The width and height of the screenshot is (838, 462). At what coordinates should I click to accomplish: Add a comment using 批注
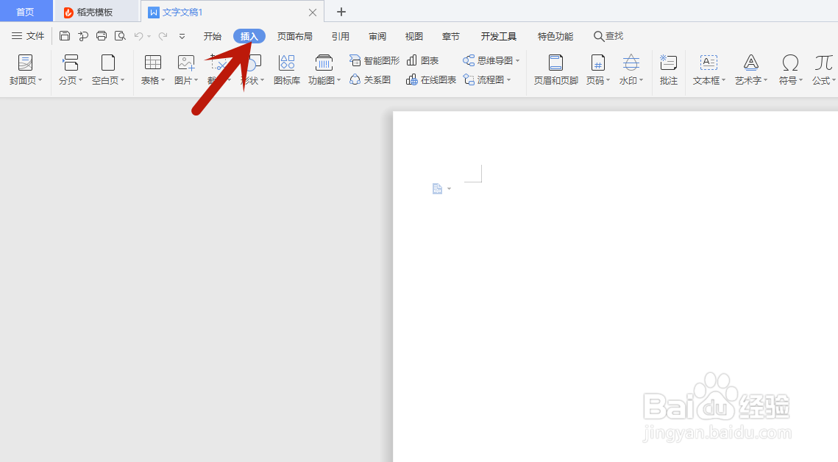[x=668, y=70]
